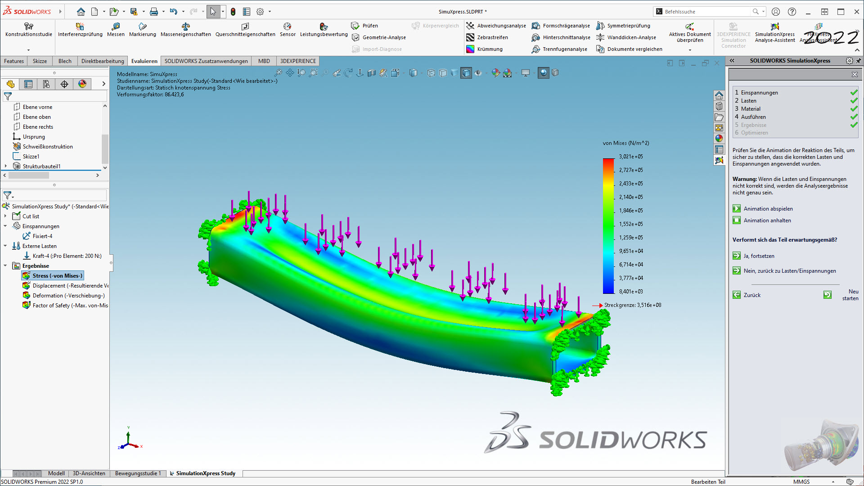The width and height of the screenshot is (864, 486).
Task: Select the Modell bottom tab
Action: click(56, 473)
